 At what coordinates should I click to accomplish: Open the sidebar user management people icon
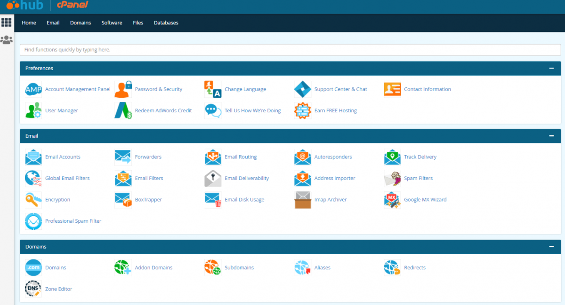click(6, 40)
